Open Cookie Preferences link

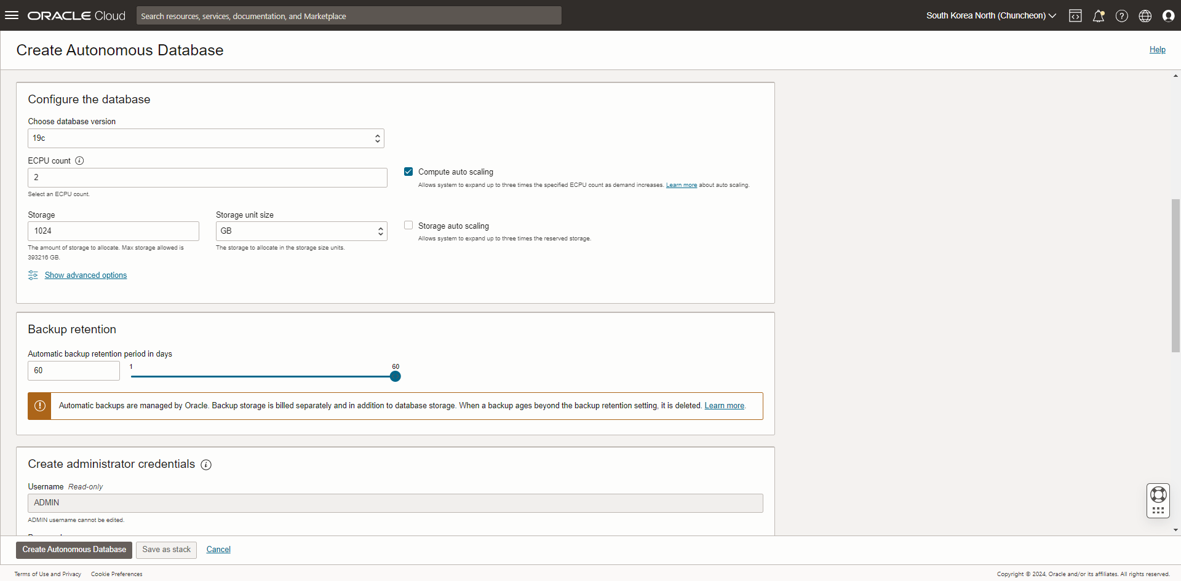[x=117, y=574]
